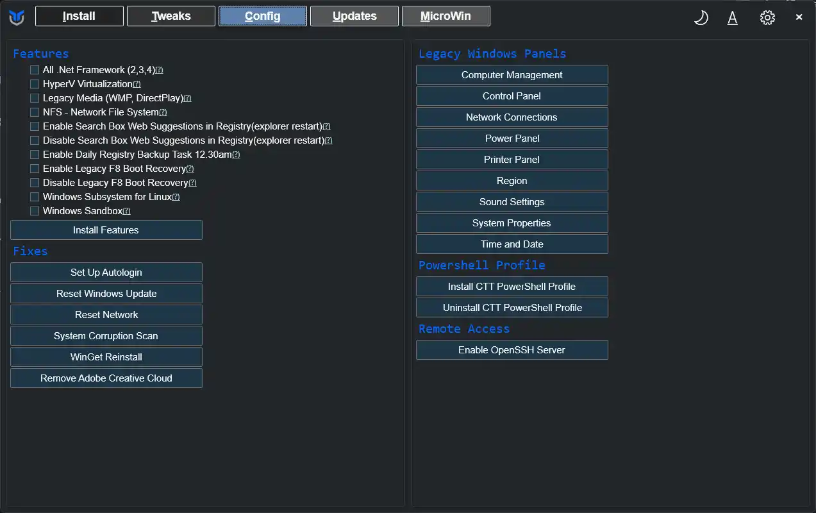Show help for NFS - Network File System
Screen dimensions: 816x513
point(163,112)
